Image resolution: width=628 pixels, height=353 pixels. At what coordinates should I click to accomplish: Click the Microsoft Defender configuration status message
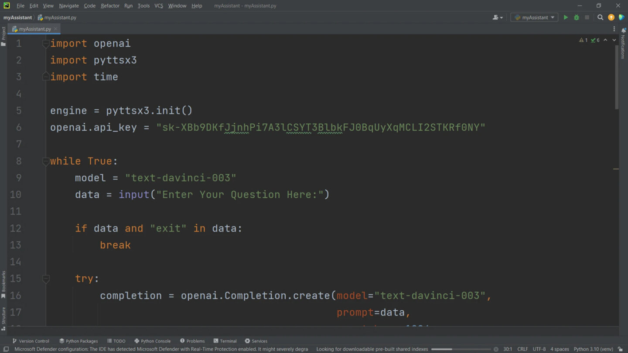(x=161, y=349)
